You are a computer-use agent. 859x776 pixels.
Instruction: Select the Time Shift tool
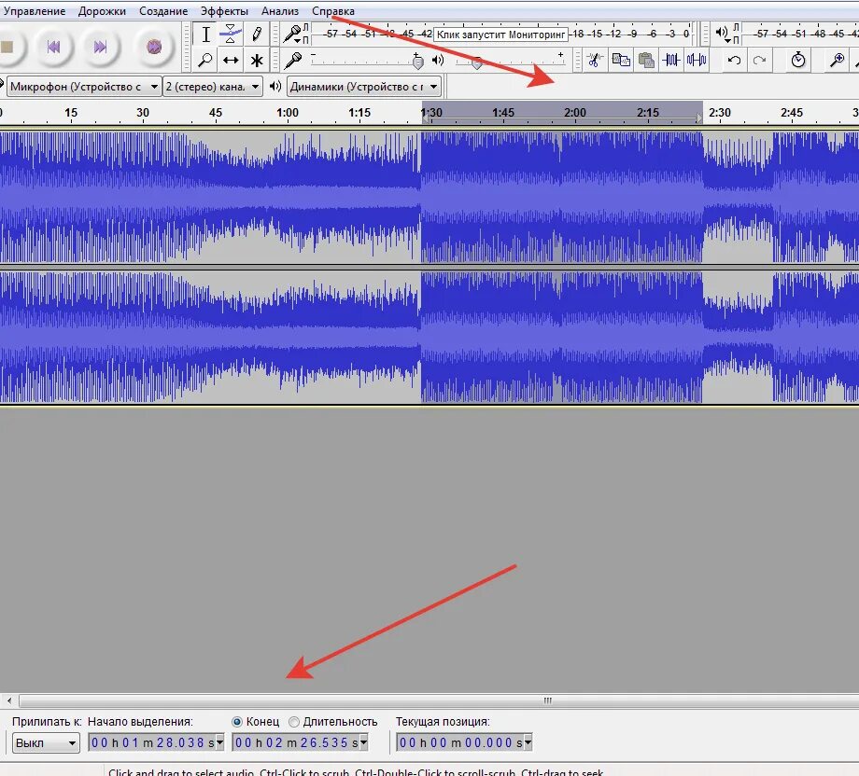click(231, 60)
